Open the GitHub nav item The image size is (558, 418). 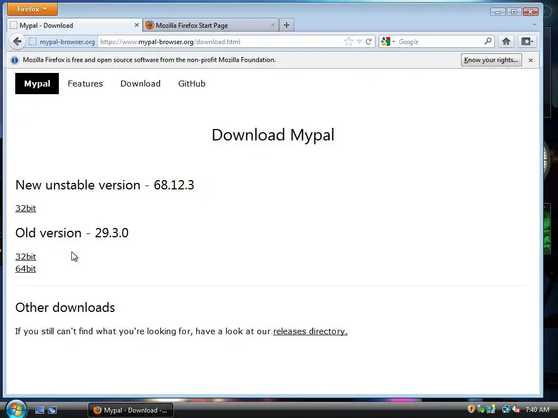pyautogui.click(x=192, y=83)
